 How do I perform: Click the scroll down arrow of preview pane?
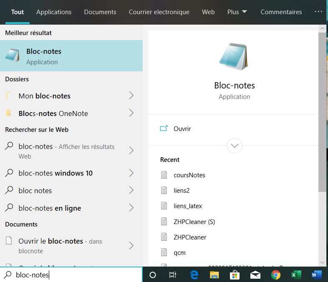[x=322, y=262]
